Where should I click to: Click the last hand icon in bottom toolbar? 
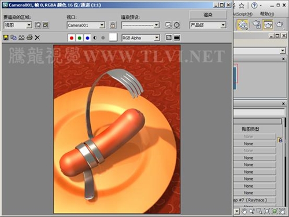click(x=282, y=211)
